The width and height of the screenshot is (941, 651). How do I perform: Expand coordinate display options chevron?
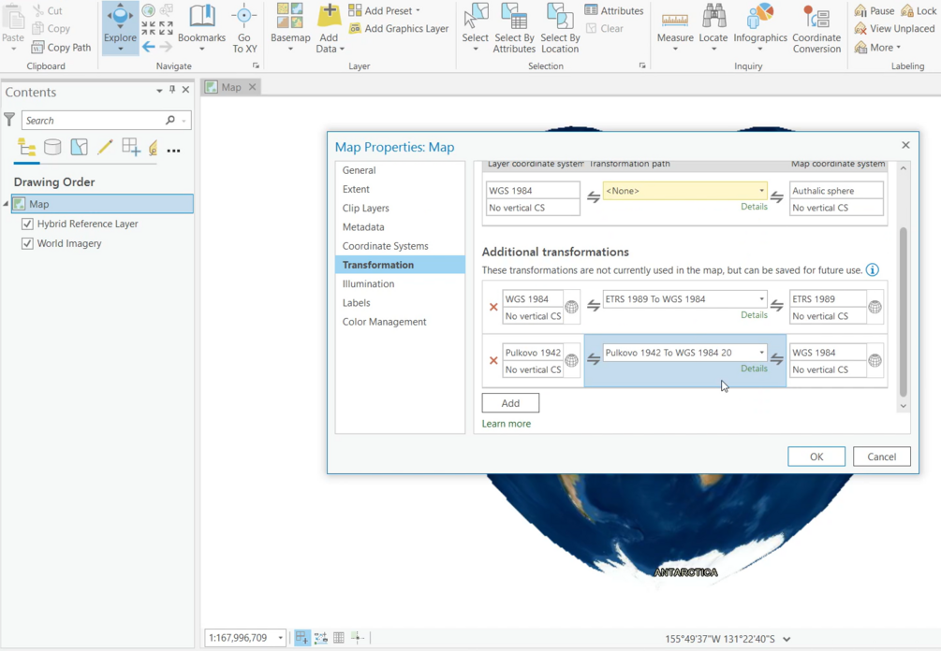point(787,639)
